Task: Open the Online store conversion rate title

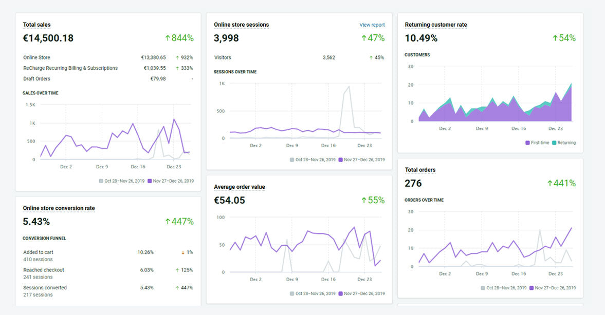Action: (x=59, y=208)
